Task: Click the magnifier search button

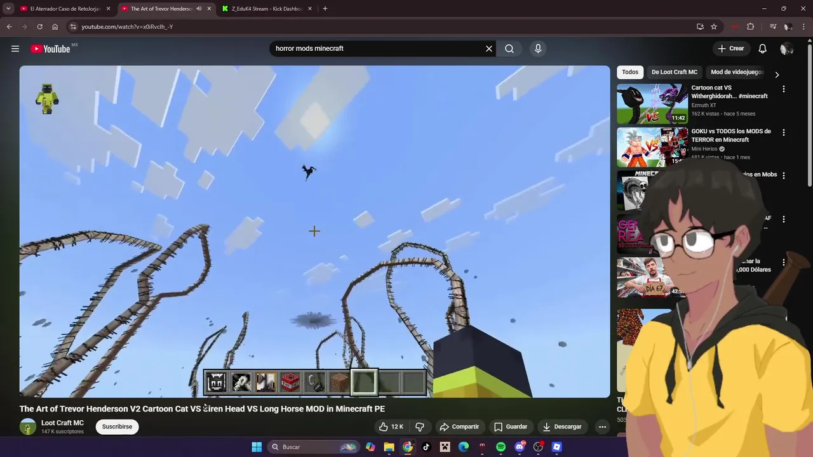Action: [x=509, y=49]
